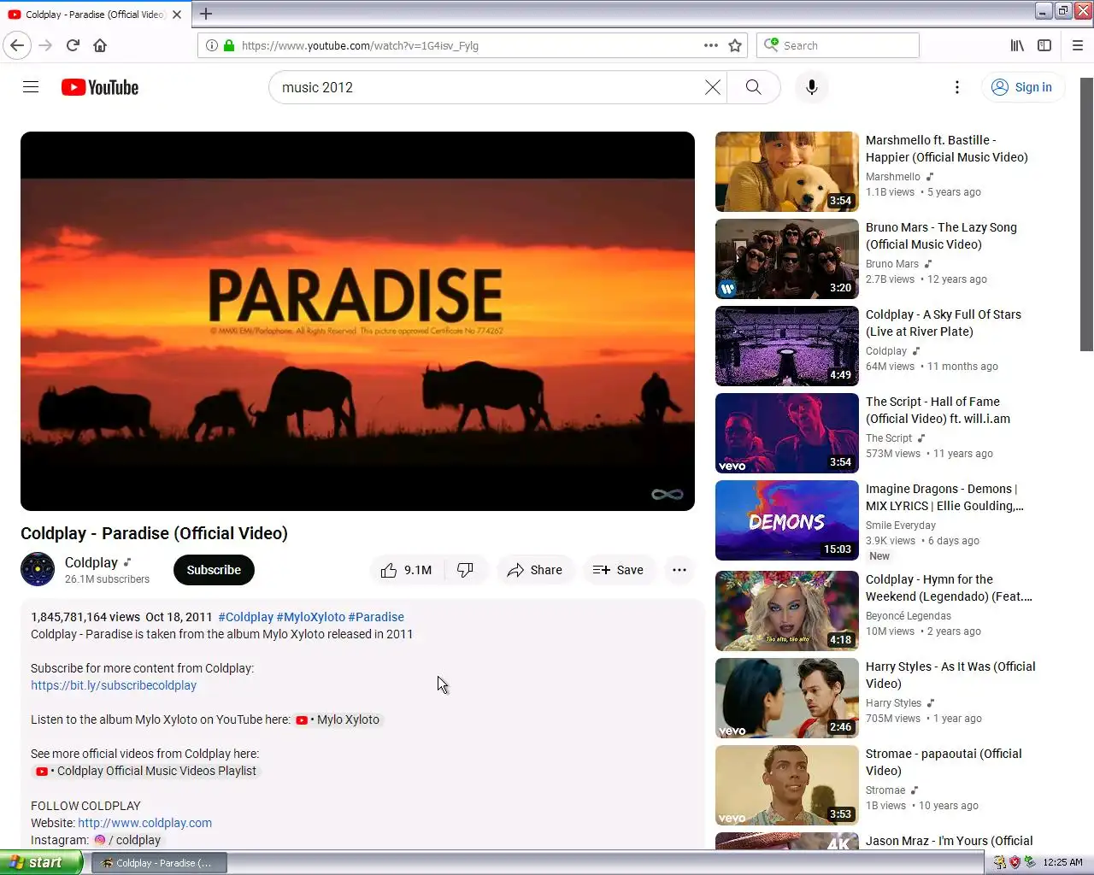
Task: Click the Beyoncé Legendas channel name
Action: (909, 616)
